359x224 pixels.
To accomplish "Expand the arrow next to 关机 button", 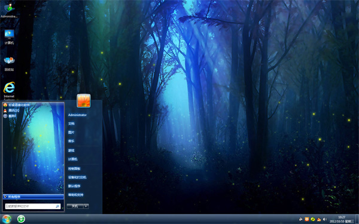I will coord(86,206).
